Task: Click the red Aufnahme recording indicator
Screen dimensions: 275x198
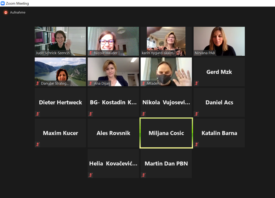Action: coord(6,12)
